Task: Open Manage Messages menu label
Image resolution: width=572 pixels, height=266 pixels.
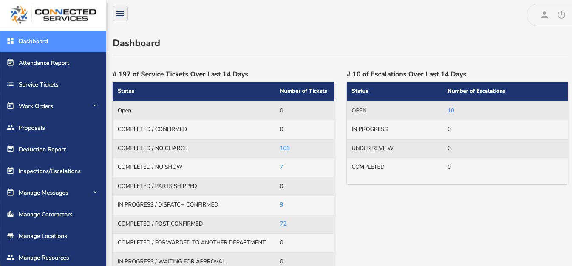Action: [43, 193]
